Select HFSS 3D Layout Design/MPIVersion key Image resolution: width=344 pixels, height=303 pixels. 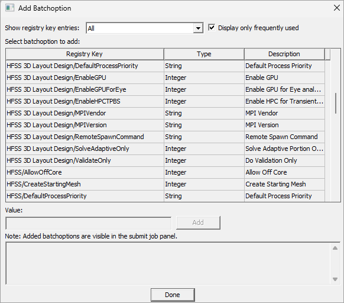click(85, 125)
